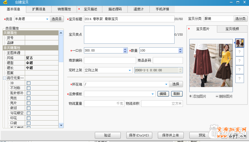Click the add picture plus icon
Image resolution: width=249 pixels, height=142 pixels.
point(190,96)
